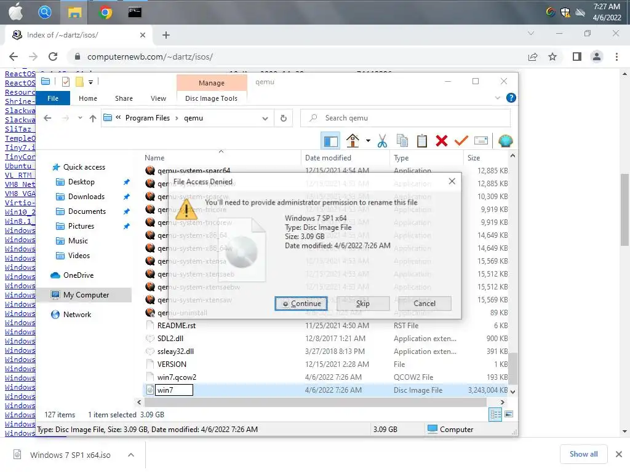
Task: Close File Access Denied dialog with X
Action: [x=452, y=181]
